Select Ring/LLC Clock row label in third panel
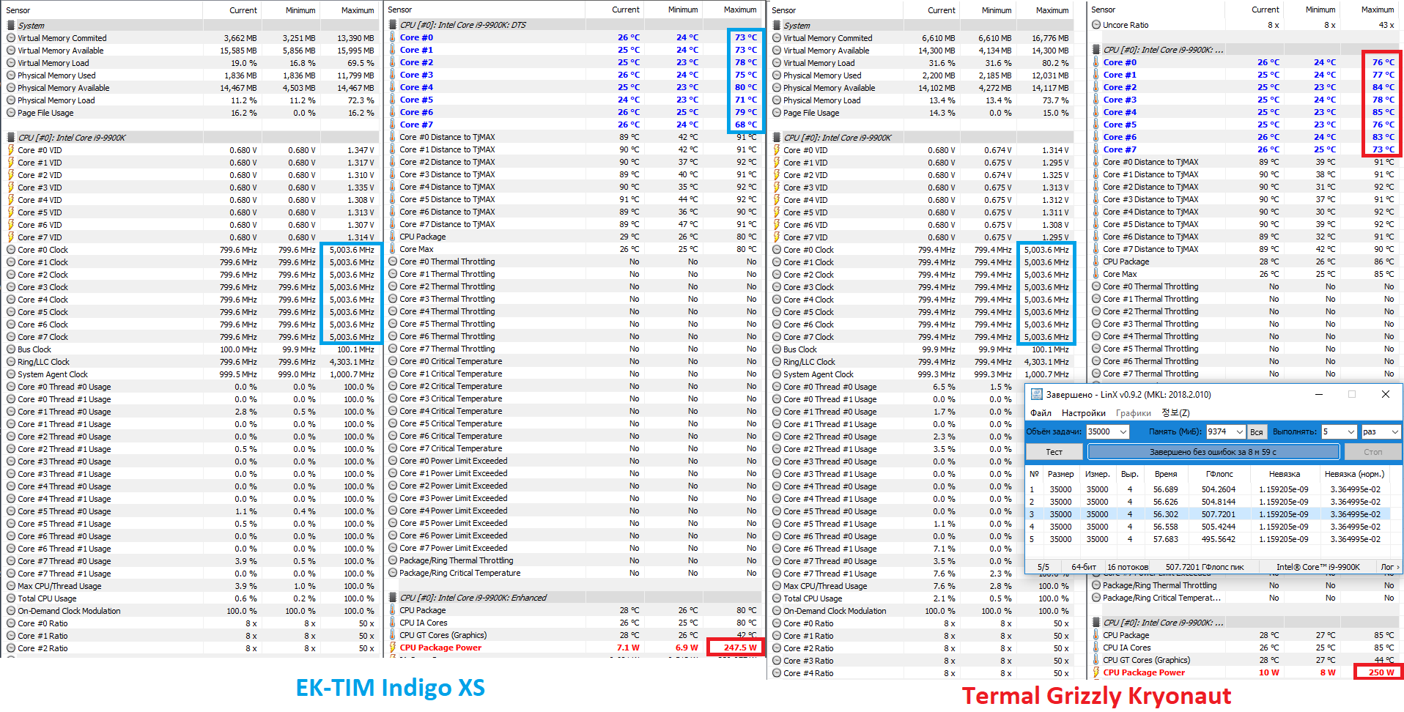 [809, 362]
